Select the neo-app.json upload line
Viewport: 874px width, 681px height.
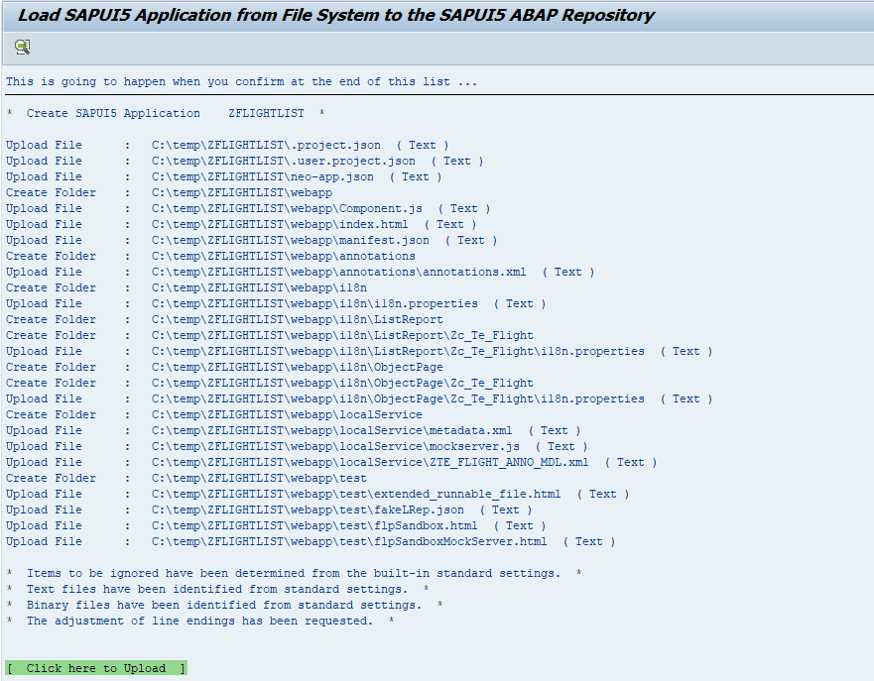(224, 177)
